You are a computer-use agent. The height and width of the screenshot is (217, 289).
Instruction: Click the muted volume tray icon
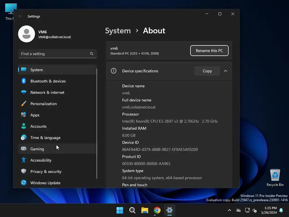click(255, 210)
